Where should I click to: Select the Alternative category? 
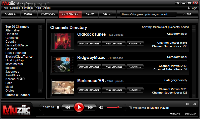[13, 30]
